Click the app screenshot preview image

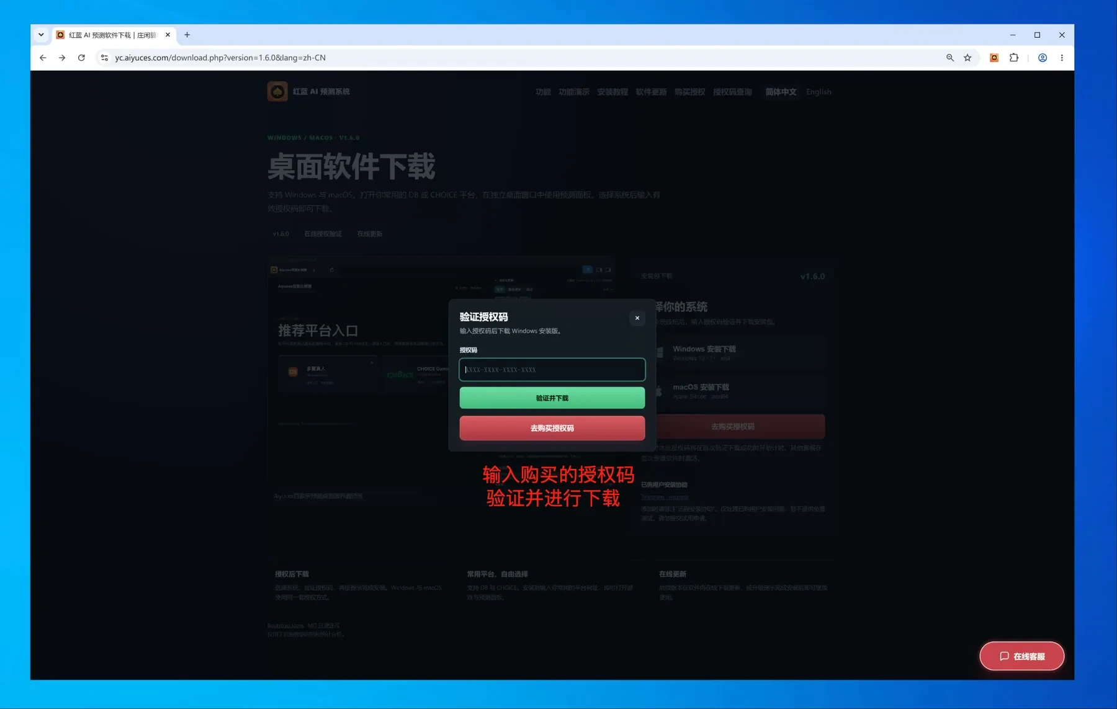point(441,380)
